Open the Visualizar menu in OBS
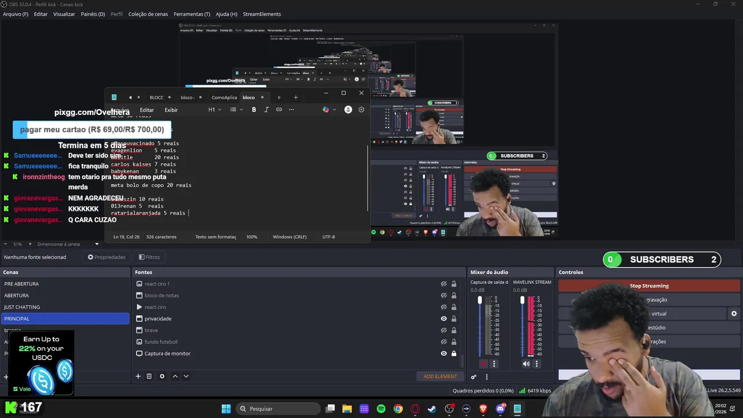The width and height of the screenshot is (743, 418). point(64,14)
